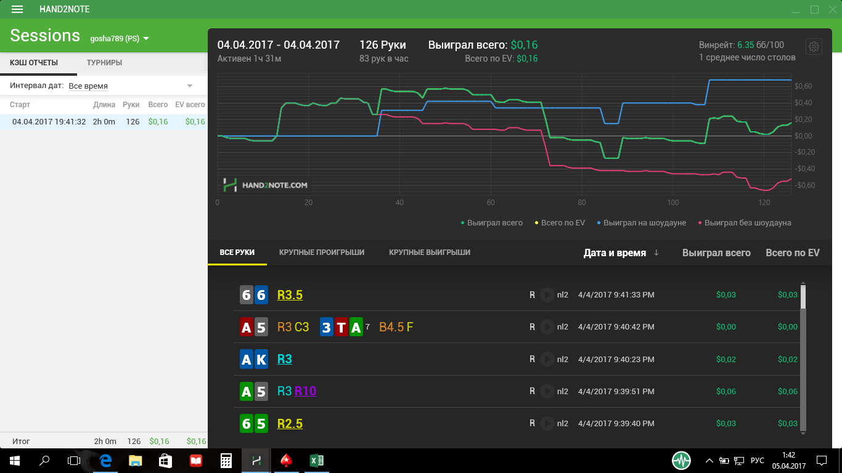Click the underlined R10 action link
842x473 pixels.
point(305,391)
